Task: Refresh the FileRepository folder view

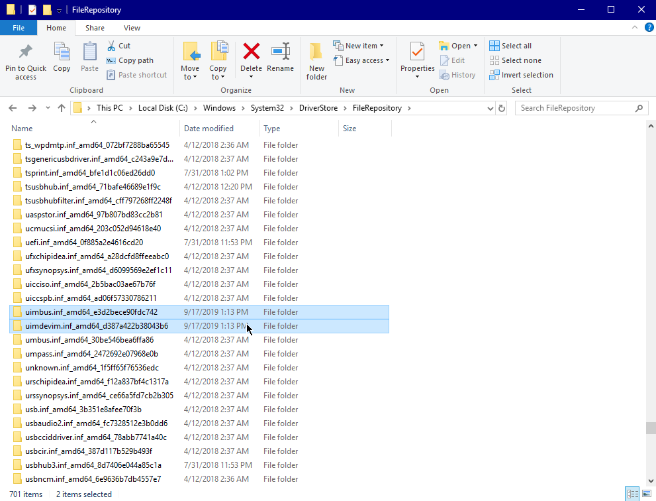Action: (501, 108)
